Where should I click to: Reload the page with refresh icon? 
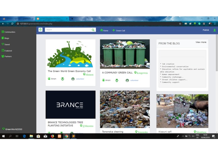[12, 24]
